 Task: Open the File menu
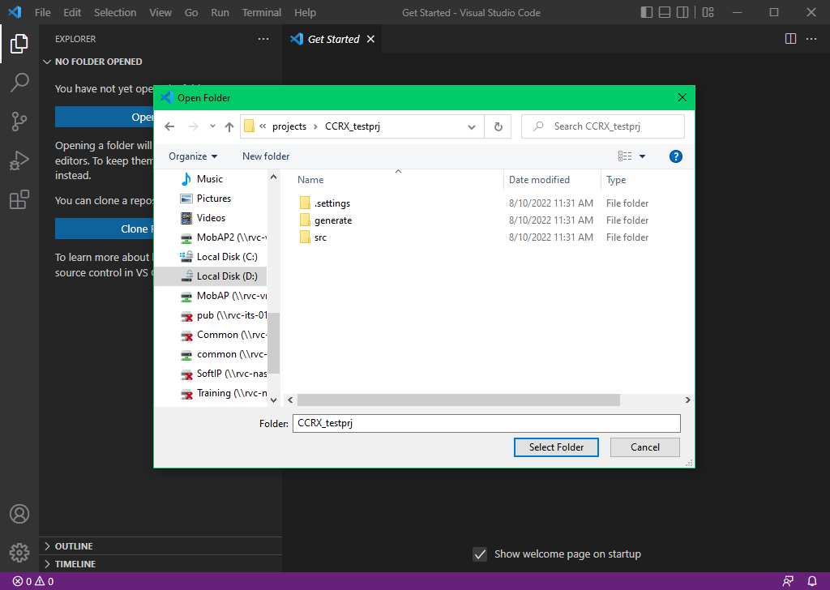pos(42,12)
